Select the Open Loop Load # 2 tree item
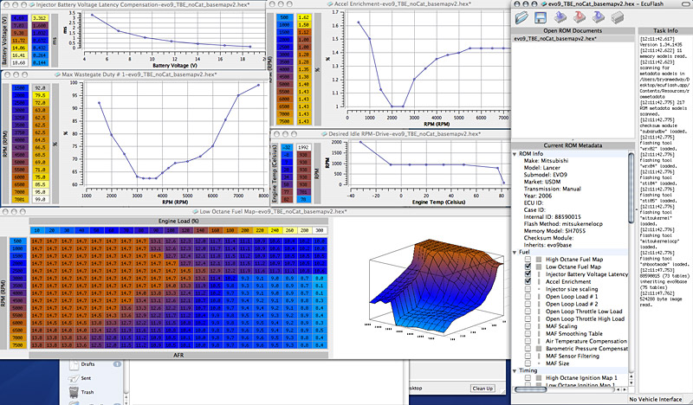This screenshot has width=693, height=405. coord(572,305)
